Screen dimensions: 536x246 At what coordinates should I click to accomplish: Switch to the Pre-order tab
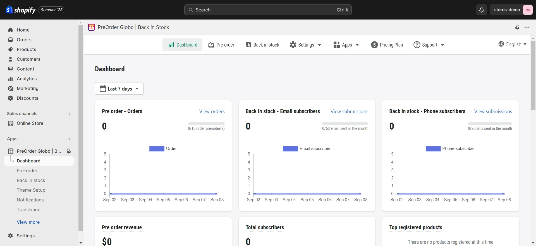[221, 45]
